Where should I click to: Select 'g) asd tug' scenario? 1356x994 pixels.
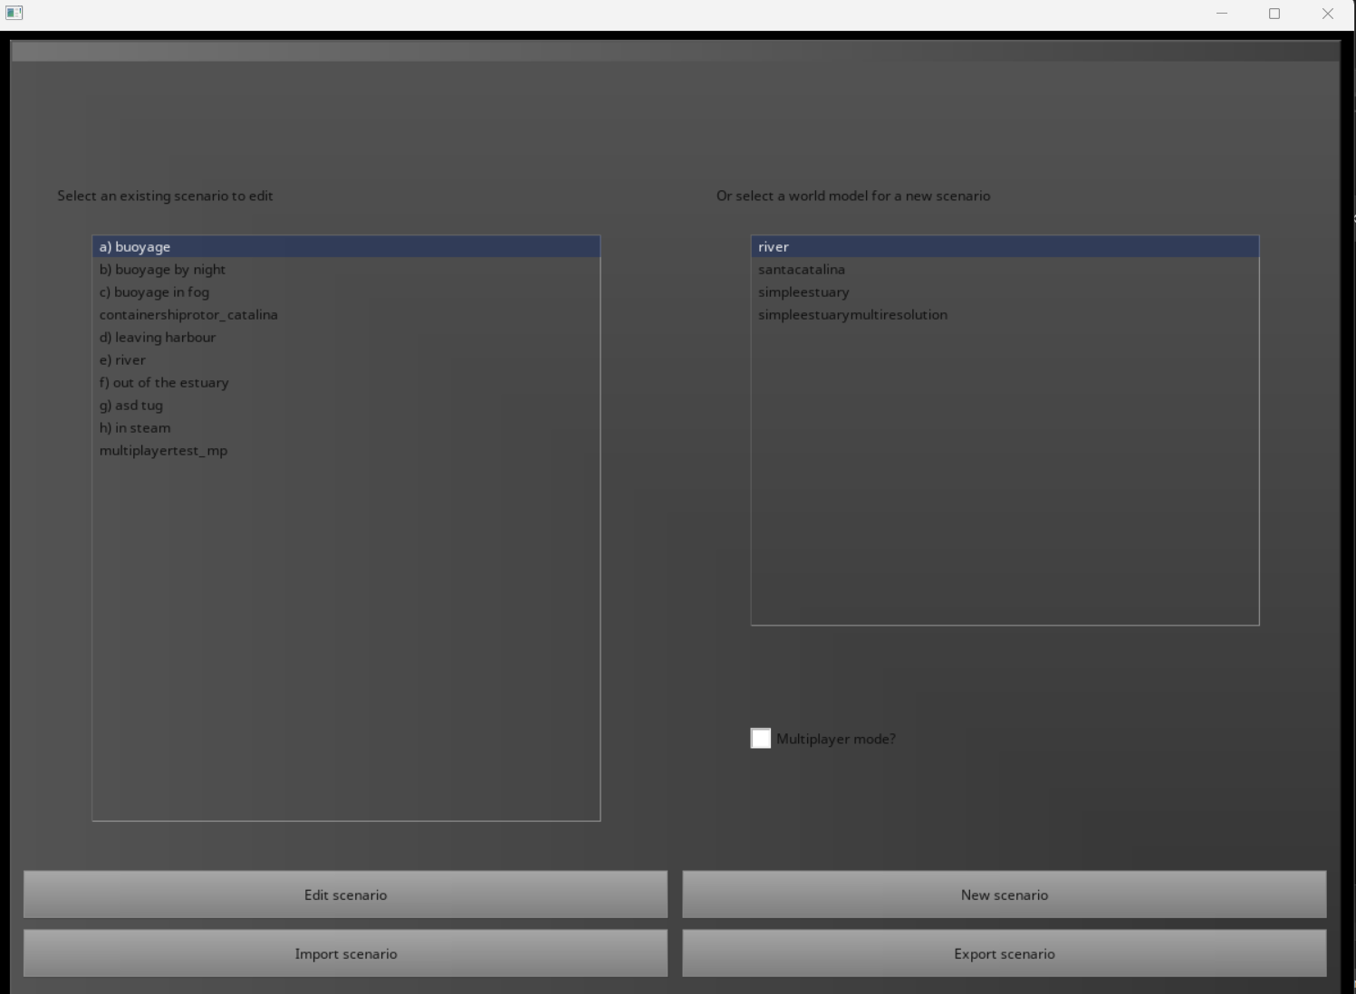(131, 405)
